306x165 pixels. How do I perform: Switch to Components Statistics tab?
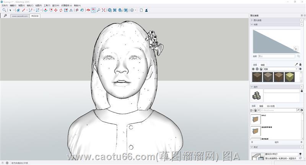point(270,106)
